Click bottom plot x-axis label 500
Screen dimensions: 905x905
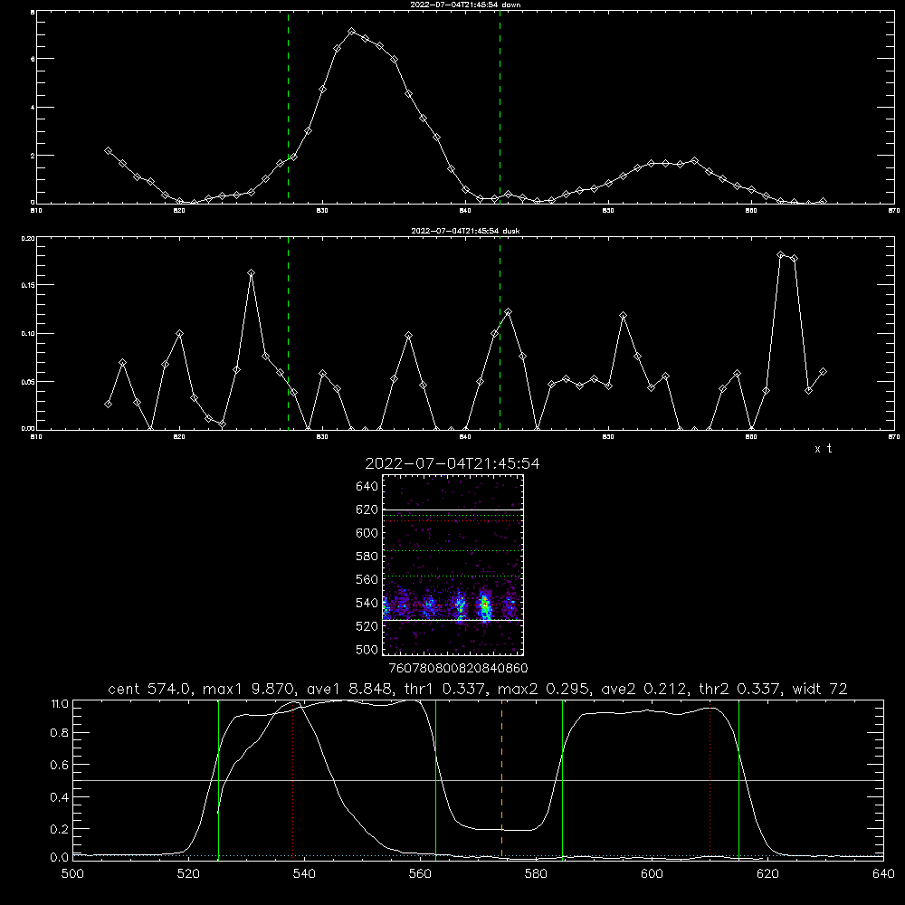tap(72, 874)
